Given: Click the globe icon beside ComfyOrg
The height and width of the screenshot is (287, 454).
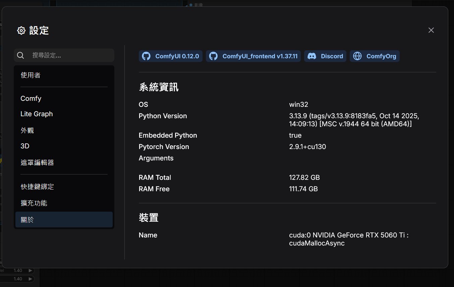Looking at the screenshot, I should [357, 56].
